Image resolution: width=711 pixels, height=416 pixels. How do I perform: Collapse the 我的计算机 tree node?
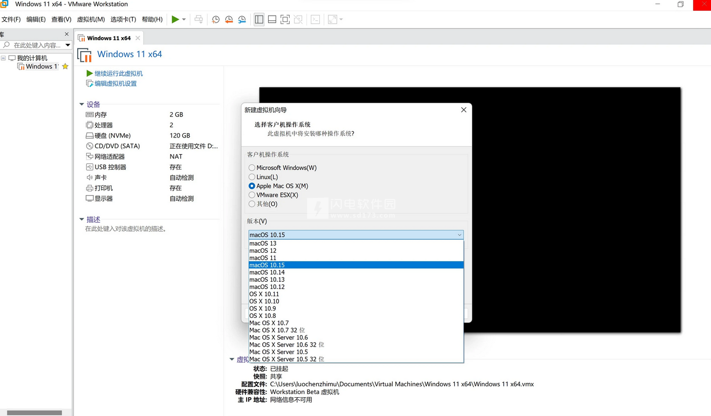(3, 58)
